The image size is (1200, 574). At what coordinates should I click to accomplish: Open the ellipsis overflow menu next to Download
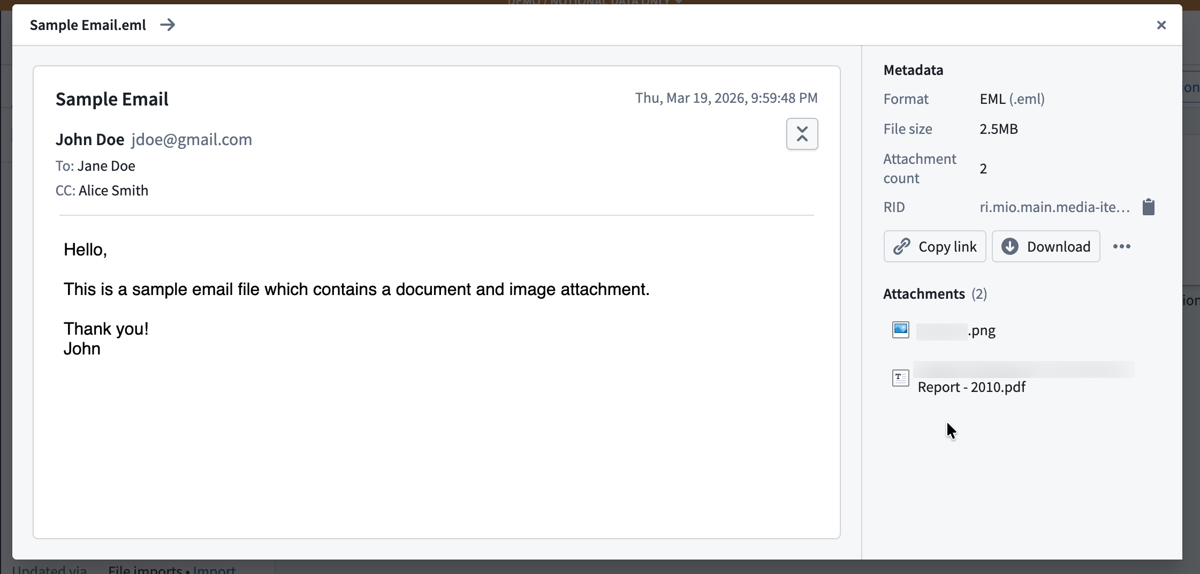pyautogui.click(x=1121, y=246)
